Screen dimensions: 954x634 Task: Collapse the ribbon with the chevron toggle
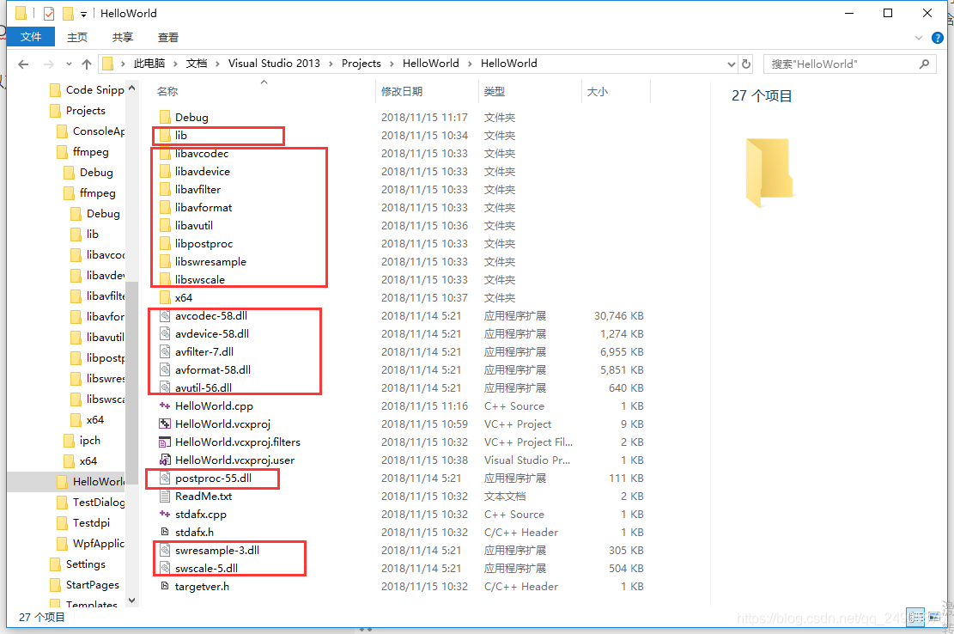(x=918, y=37)
